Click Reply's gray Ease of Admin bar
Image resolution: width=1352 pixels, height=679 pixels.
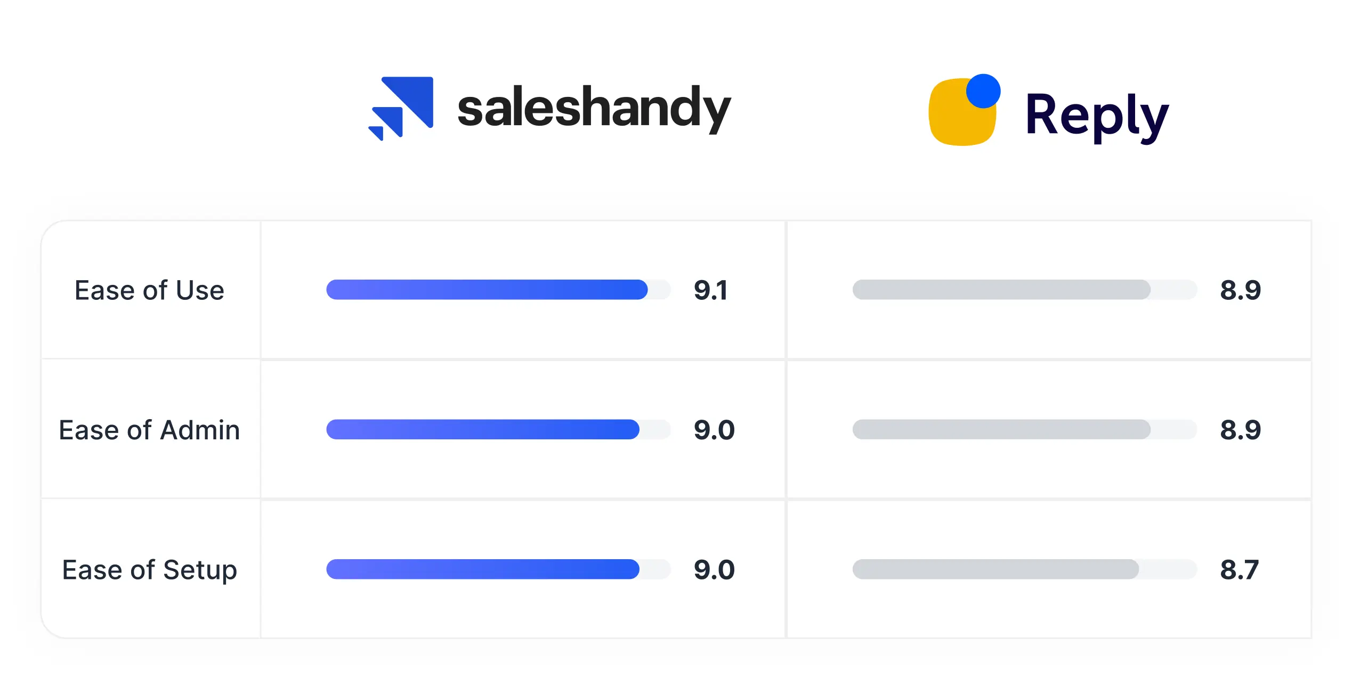click(1001, 429)
